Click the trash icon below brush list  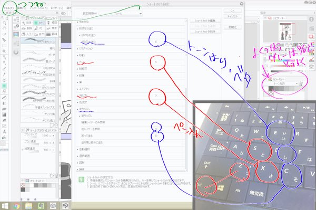[56, 125]
